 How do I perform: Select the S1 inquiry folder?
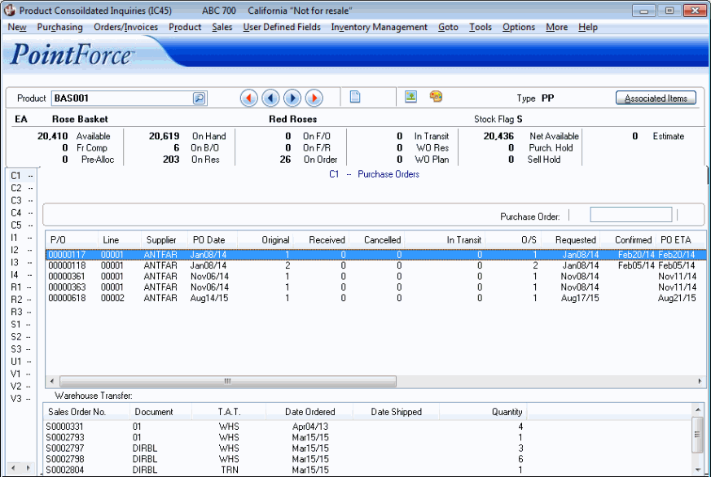(x=21, y=324)
